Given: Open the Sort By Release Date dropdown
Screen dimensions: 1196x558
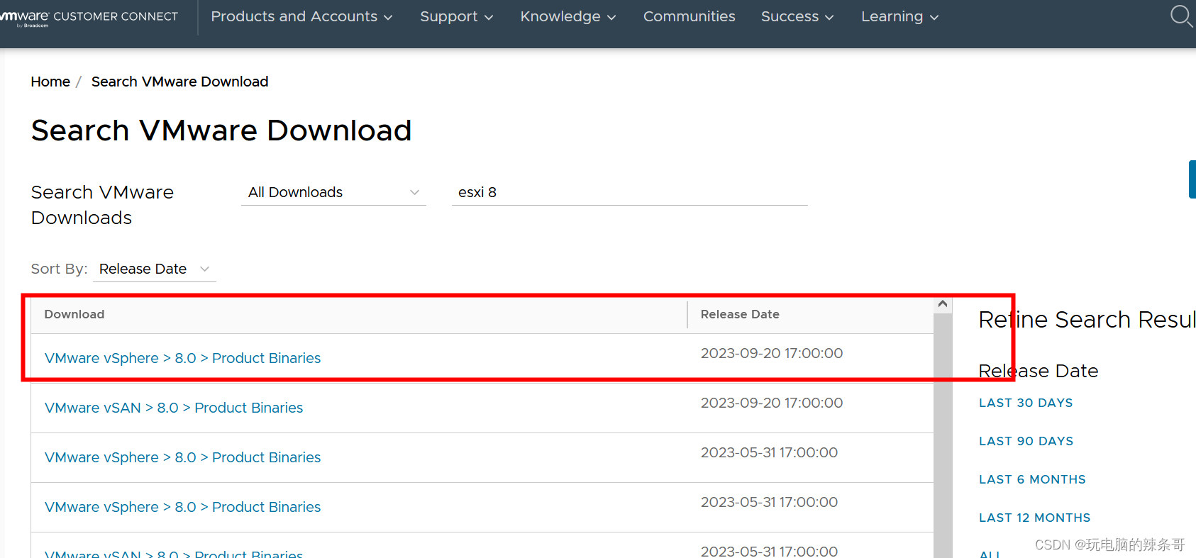Looking at the screenshot, I should 154,269.
